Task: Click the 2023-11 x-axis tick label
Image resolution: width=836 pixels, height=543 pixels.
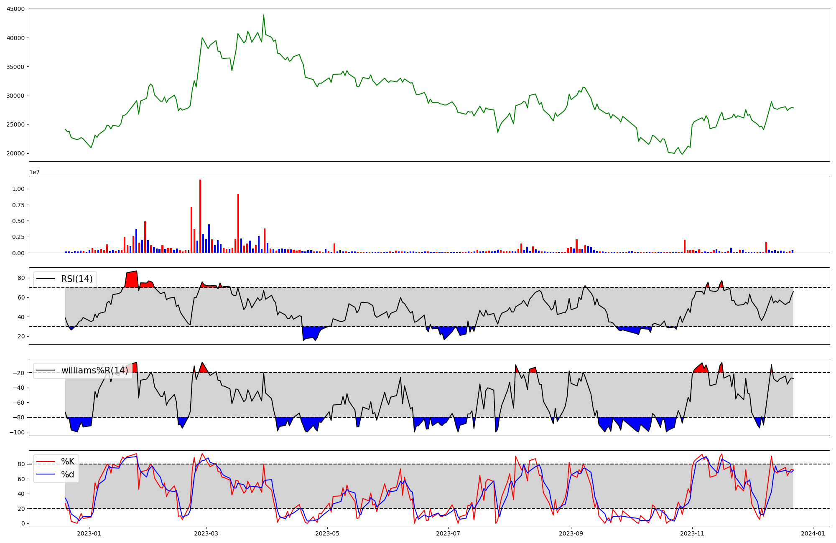Action: [x=692, y=533]
